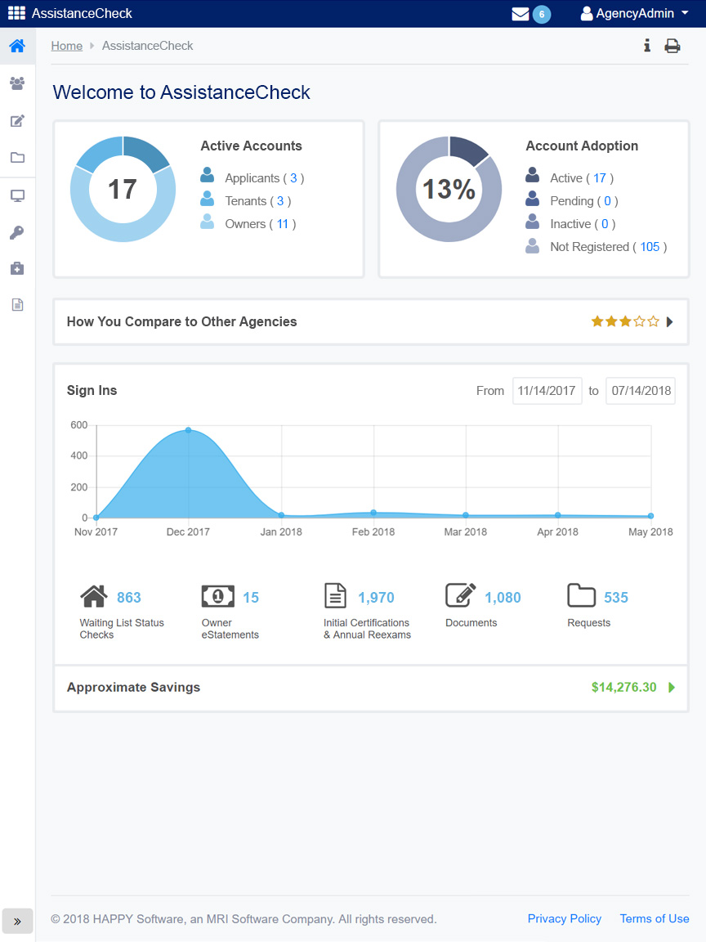Open the medical kit sidebar icon
Screen dimensions: 706x942
coord(17,268)
